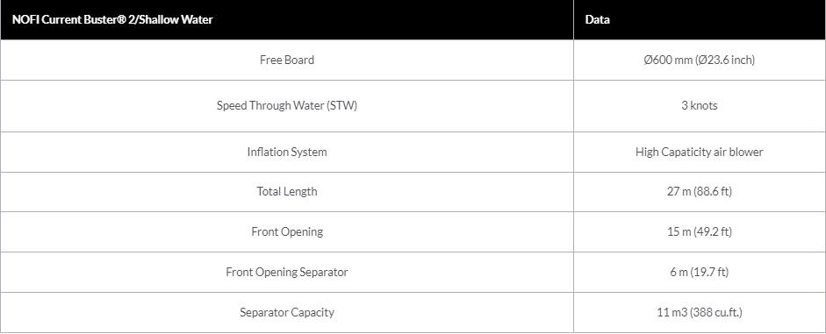Click the Data column header
Image resolution: width=826 pixels, height=334 pixels.
598,20
